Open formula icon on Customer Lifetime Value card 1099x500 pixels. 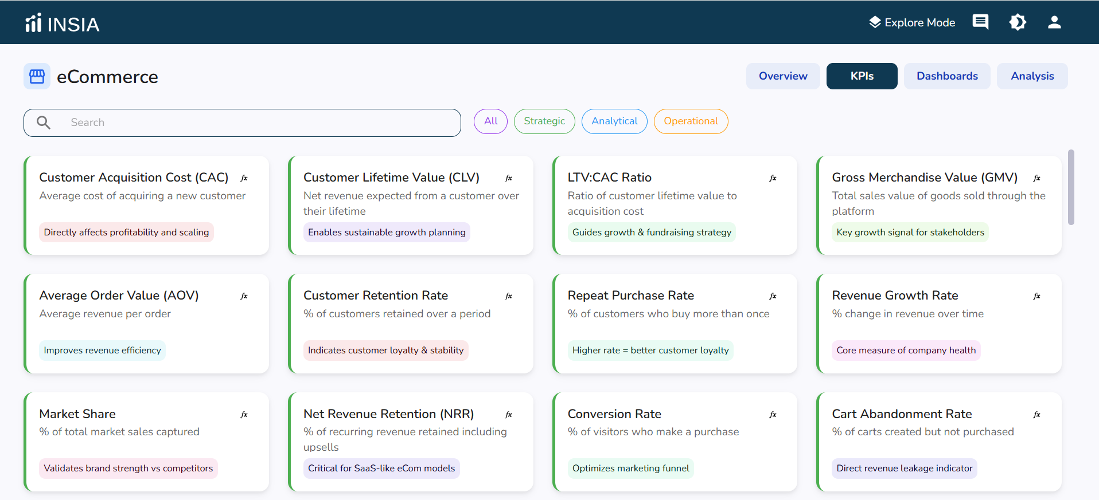(x=509, y=178)
